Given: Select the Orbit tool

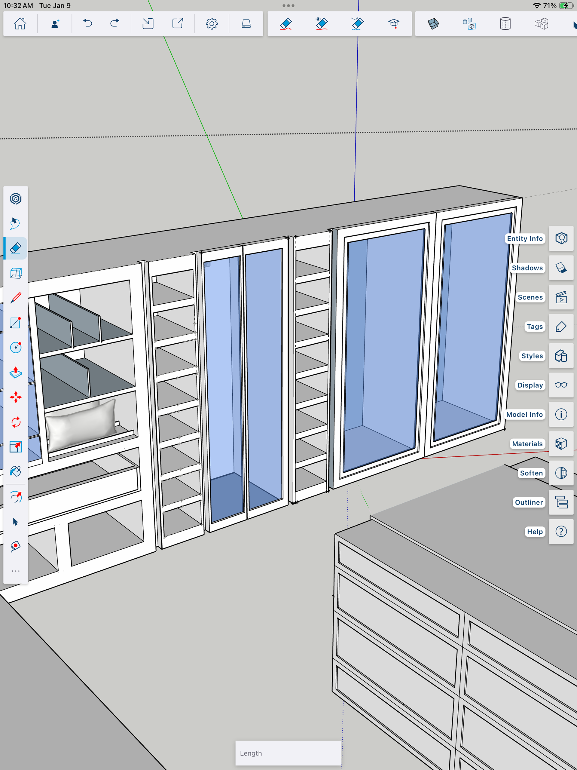Looking at the screenshot, I should [x=16, y=497].
